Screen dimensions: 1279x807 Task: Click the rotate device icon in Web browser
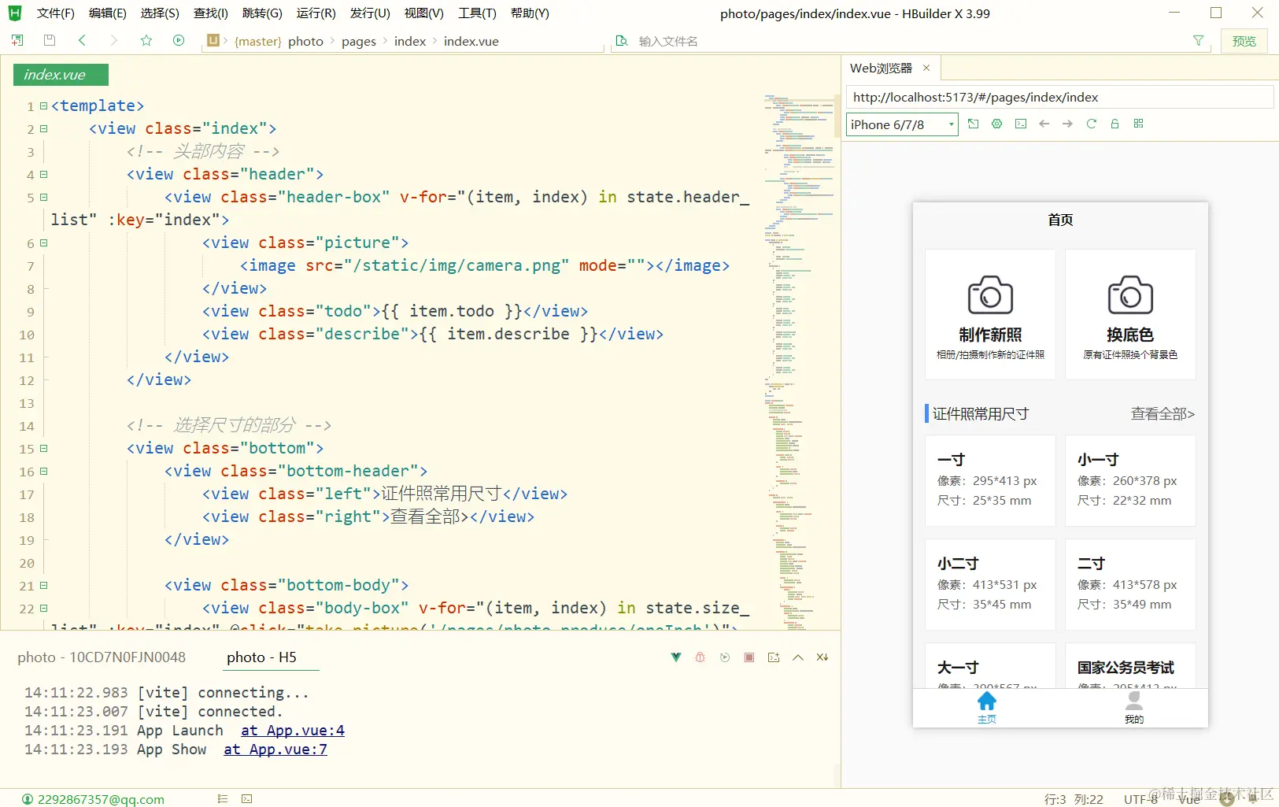tap(974, 124)
